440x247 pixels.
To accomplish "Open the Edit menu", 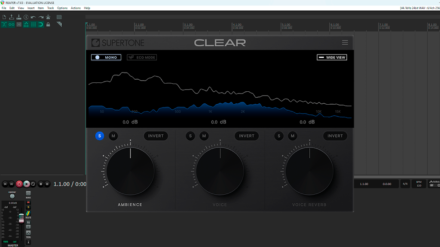I will coord(12,8).
